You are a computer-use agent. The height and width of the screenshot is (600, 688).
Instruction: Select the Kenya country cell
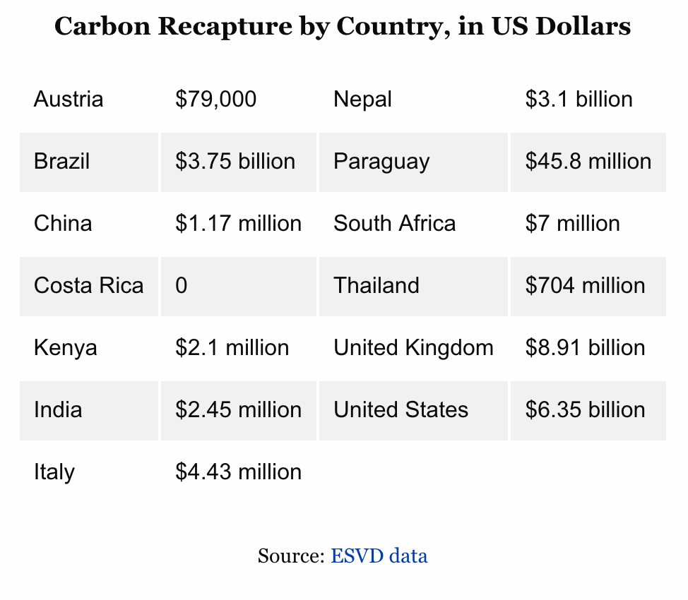[x=66, y=347]
